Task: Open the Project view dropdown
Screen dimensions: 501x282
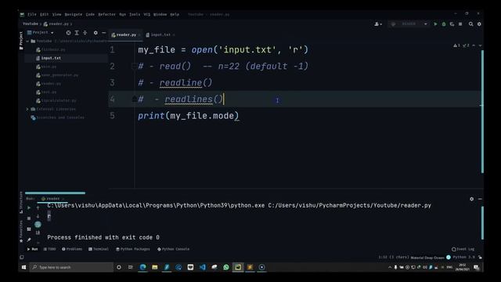Action: (x=41, y=33)
